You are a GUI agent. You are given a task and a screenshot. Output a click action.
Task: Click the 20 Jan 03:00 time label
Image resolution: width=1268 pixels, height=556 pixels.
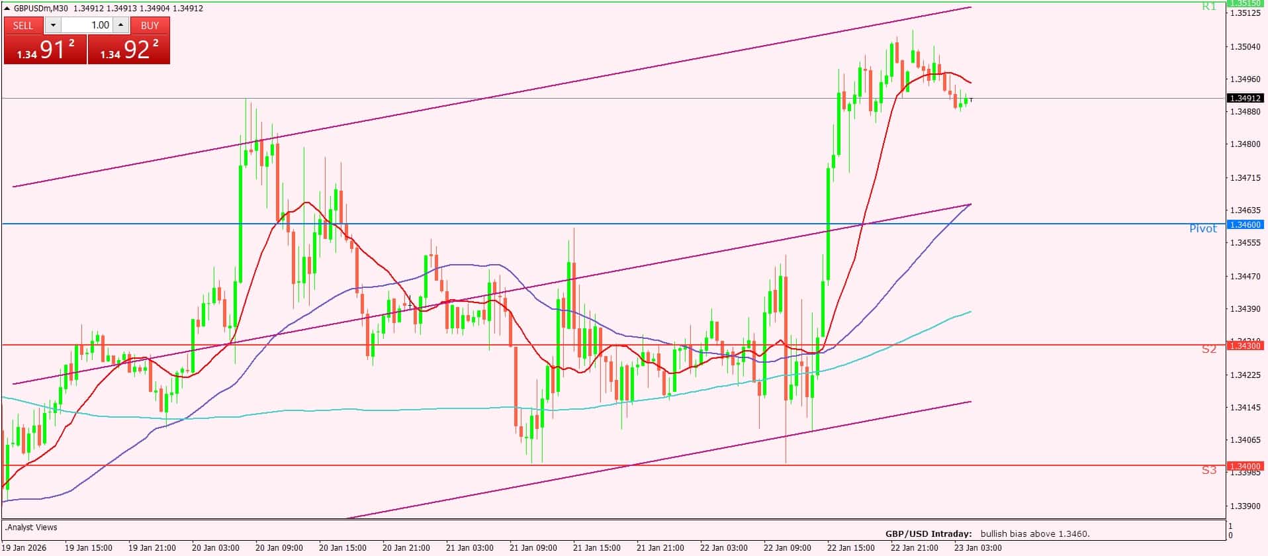click(x=216, y=548)
